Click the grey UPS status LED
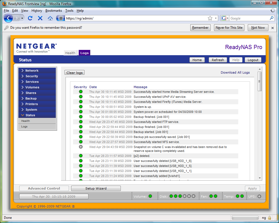Viewport: 279px width, 223px height. pos(259,196)
